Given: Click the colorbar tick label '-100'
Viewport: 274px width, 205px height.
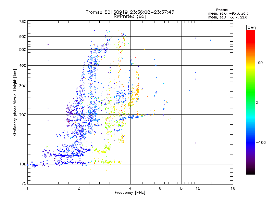Looking at the screenshot, I should pyautogui.click(x=261, y=142).
